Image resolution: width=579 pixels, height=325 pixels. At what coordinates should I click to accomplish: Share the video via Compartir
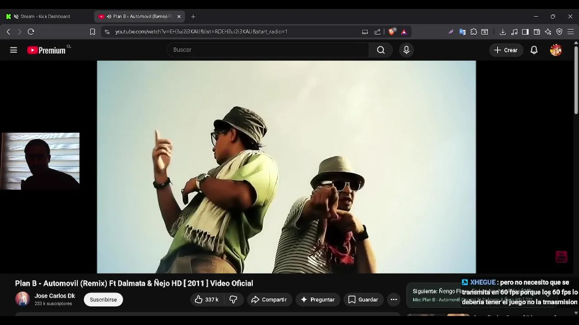click(269, 300)
